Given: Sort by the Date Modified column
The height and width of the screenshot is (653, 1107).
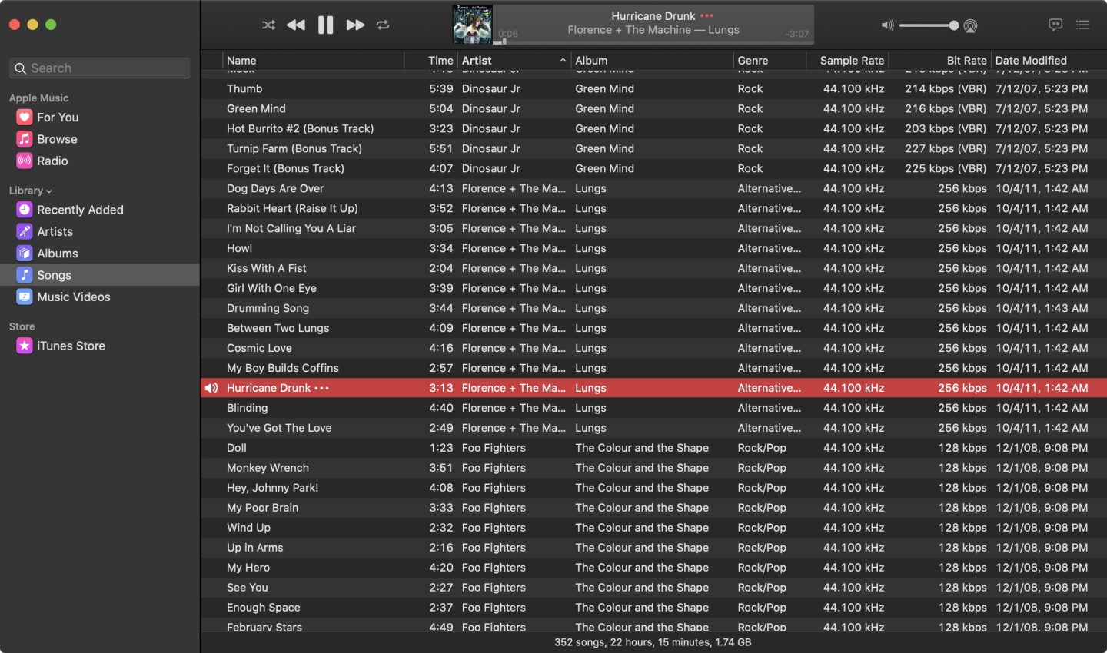Looking at the screenshot, I should click(x=1031, y=61).
